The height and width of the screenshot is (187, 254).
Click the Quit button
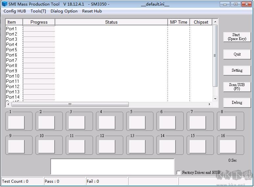237,54
